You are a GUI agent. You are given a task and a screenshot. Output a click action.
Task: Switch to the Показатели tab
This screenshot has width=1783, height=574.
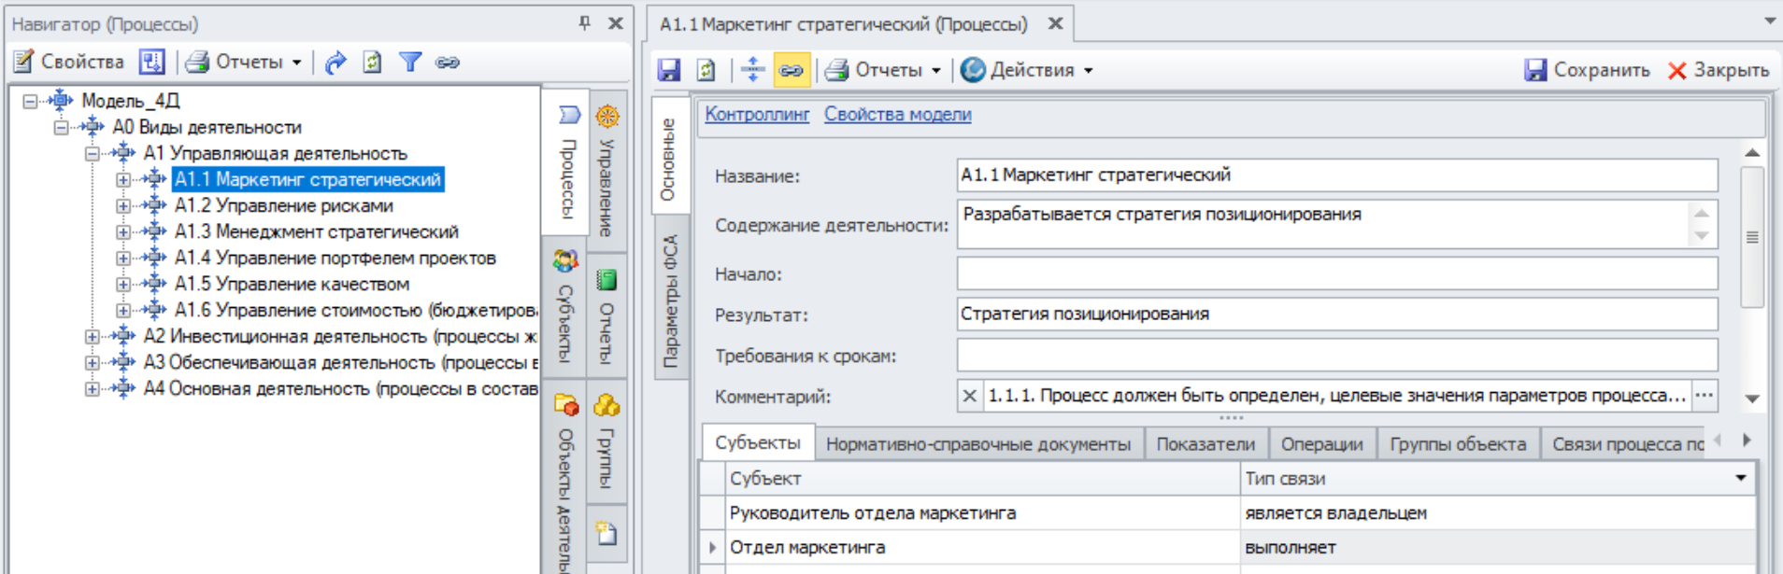(x=1205, y=444)
